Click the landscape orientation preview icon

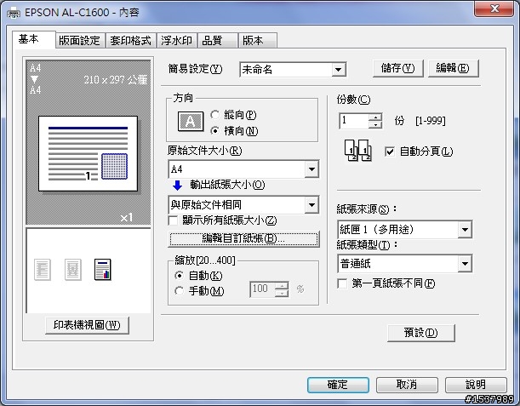click(x=191, y=121)
